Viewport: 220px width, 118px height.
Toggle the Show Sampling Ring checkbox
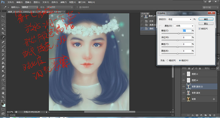[77, 7]
